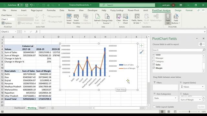Collapse the ribbon with chevron

pyautogui.click(x=205, y=27)
